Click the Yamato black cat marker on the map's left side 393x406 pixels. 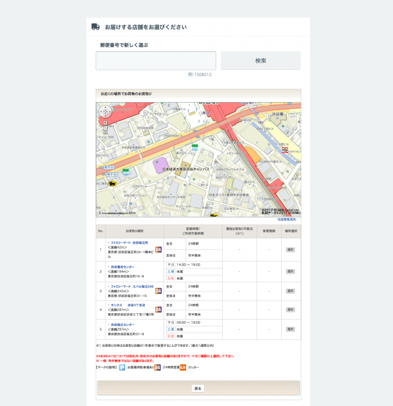pos(112,184)
